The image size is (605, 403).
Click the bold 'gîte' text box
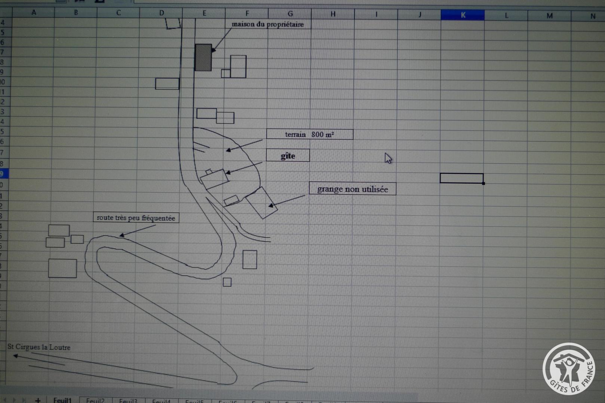tap(288, 156)
